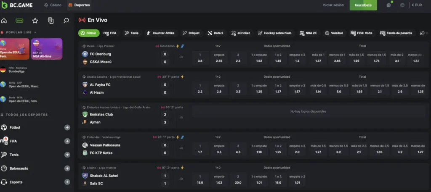The image size is (431, 192).
Task: Select the LIVE badge icon
Action: click(x=19, y=21)
